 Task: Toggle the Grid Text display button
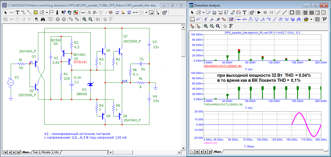[x=83, y=12]
